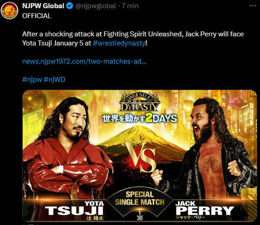The image size is (260, 225).
Task: Open the news.njpw1972.com article link
Action: point(84,61)
